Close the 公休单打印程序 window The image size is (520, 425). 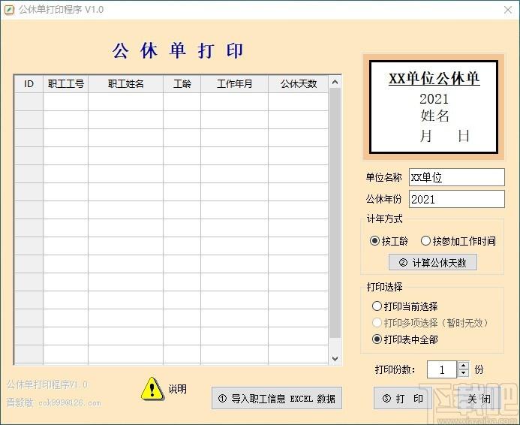508,10
